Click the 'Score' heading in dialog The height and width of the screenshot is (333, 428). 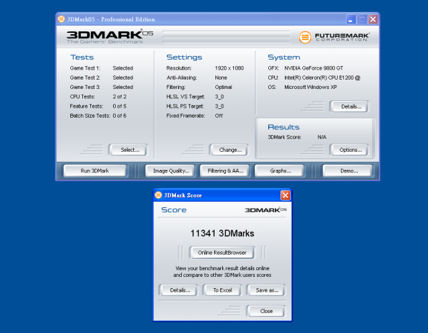pyautogui.click(x=174, y=210)
